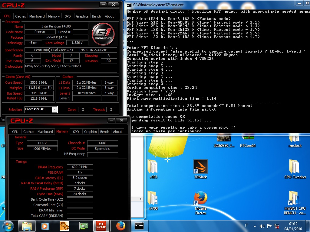Click the network tray icon

(x=277, y=226)
